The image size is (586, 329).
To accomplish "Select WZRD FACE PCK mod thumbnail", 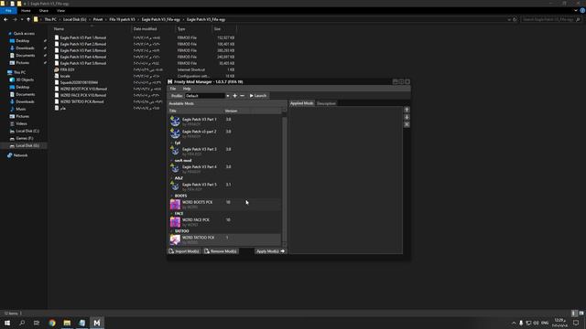I will (x=175, y=221).
